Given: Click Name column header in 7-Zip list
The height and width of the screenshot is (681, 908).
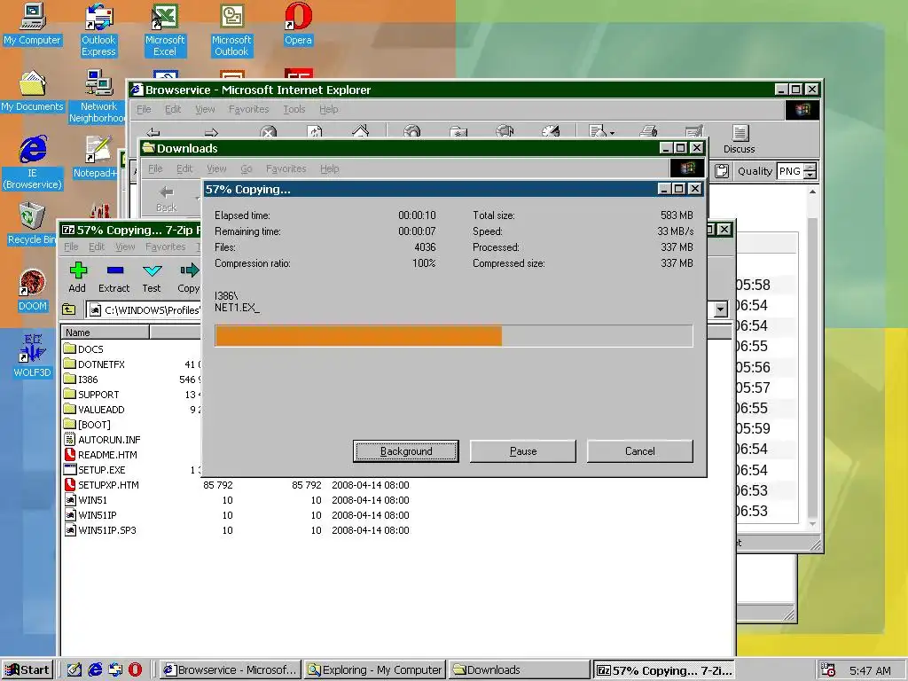Looking at the screenshot, I should [x=106, y=333].
